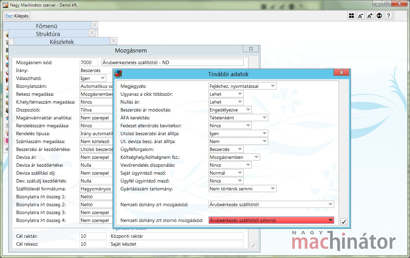Click the Mozgásnem window title

click(x=131, y=50)
